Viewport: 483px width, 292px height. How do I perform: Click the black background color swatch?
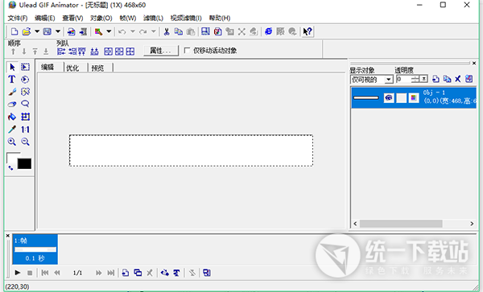[x=24, y=163]
